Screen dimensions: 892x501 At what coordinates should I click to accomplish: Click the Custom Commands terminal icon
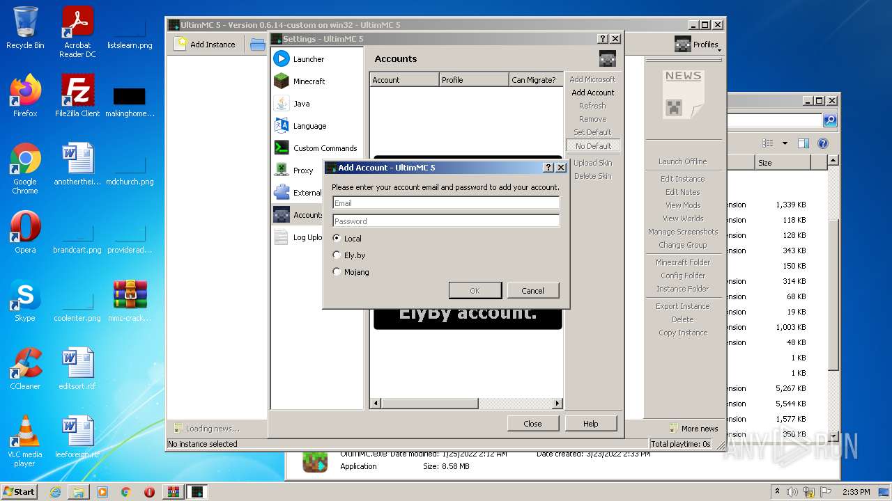pos(282,148)
